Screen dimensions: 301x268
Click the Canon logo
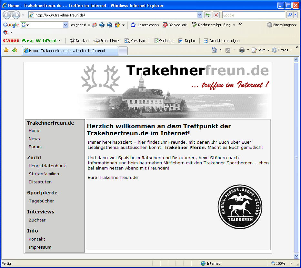point(11,41)
